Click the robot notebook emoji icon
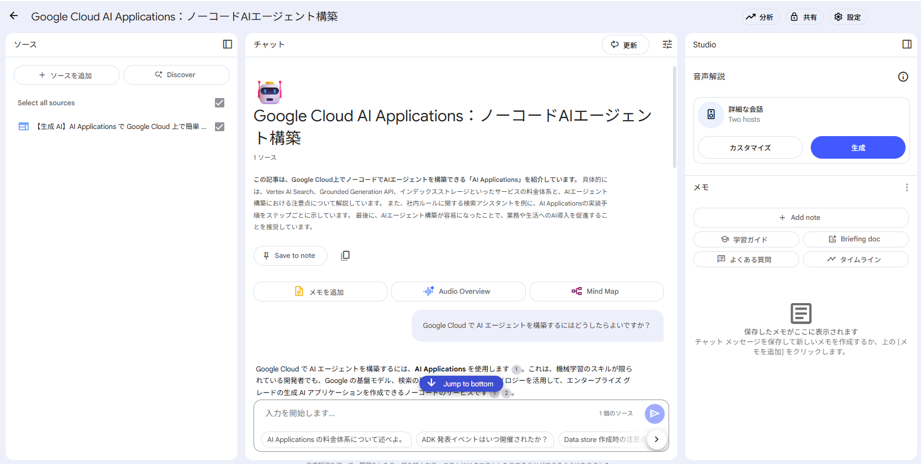921x464 pixels. [270, 91]
